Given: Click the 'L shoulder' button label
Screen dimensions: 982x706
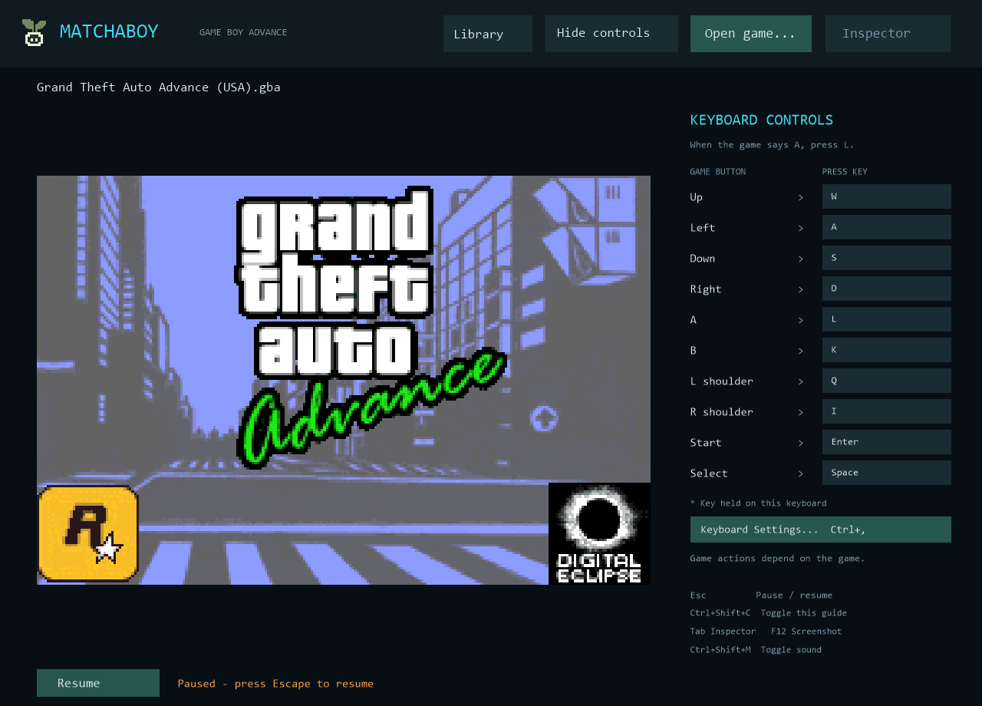Looking at the screenshot, I should coord(721,381).
